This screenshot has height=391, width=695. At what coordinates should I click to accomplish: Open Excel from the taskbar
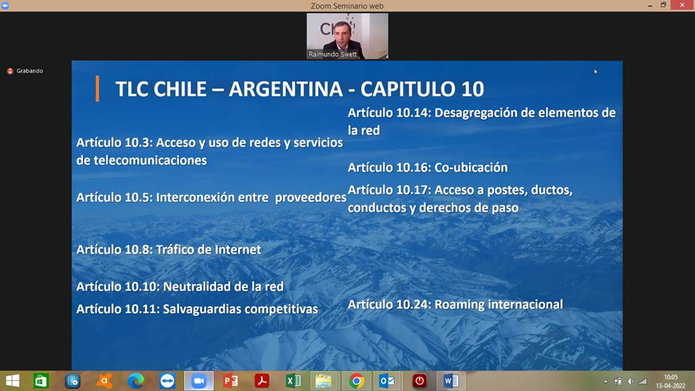pos(294,381)
